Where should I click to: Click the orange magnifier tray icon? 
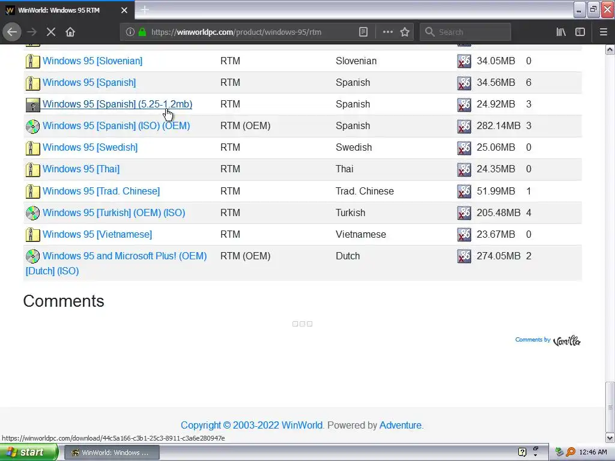click(571, 453)
